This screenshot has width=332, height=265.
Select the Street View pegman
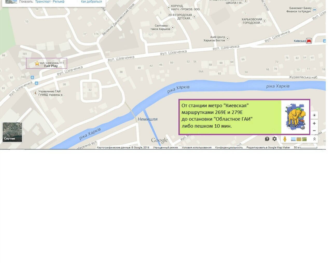[x=285, y=139]
